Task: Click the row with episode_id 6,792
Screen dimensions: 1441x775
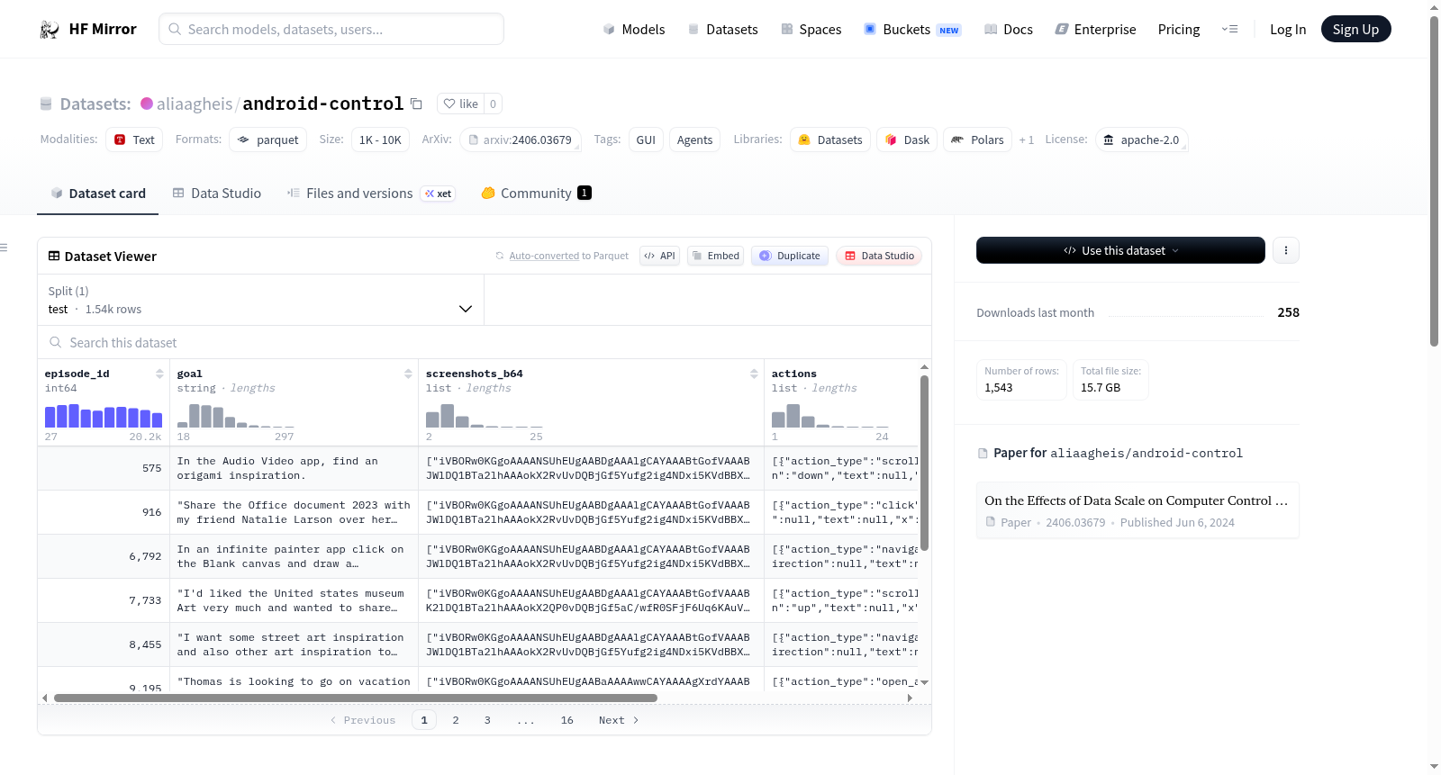Action: [477, 556]
